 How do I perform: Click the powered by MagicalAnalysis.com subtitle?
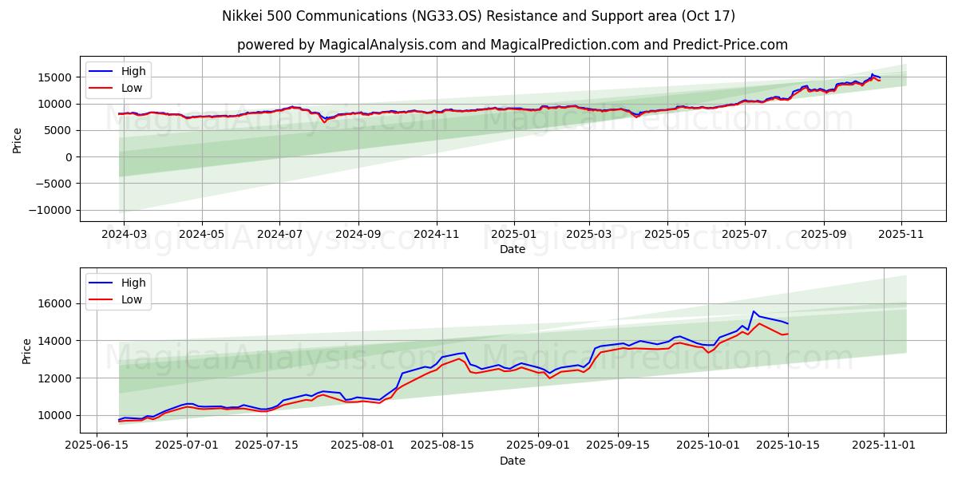(x=512, y=45)
